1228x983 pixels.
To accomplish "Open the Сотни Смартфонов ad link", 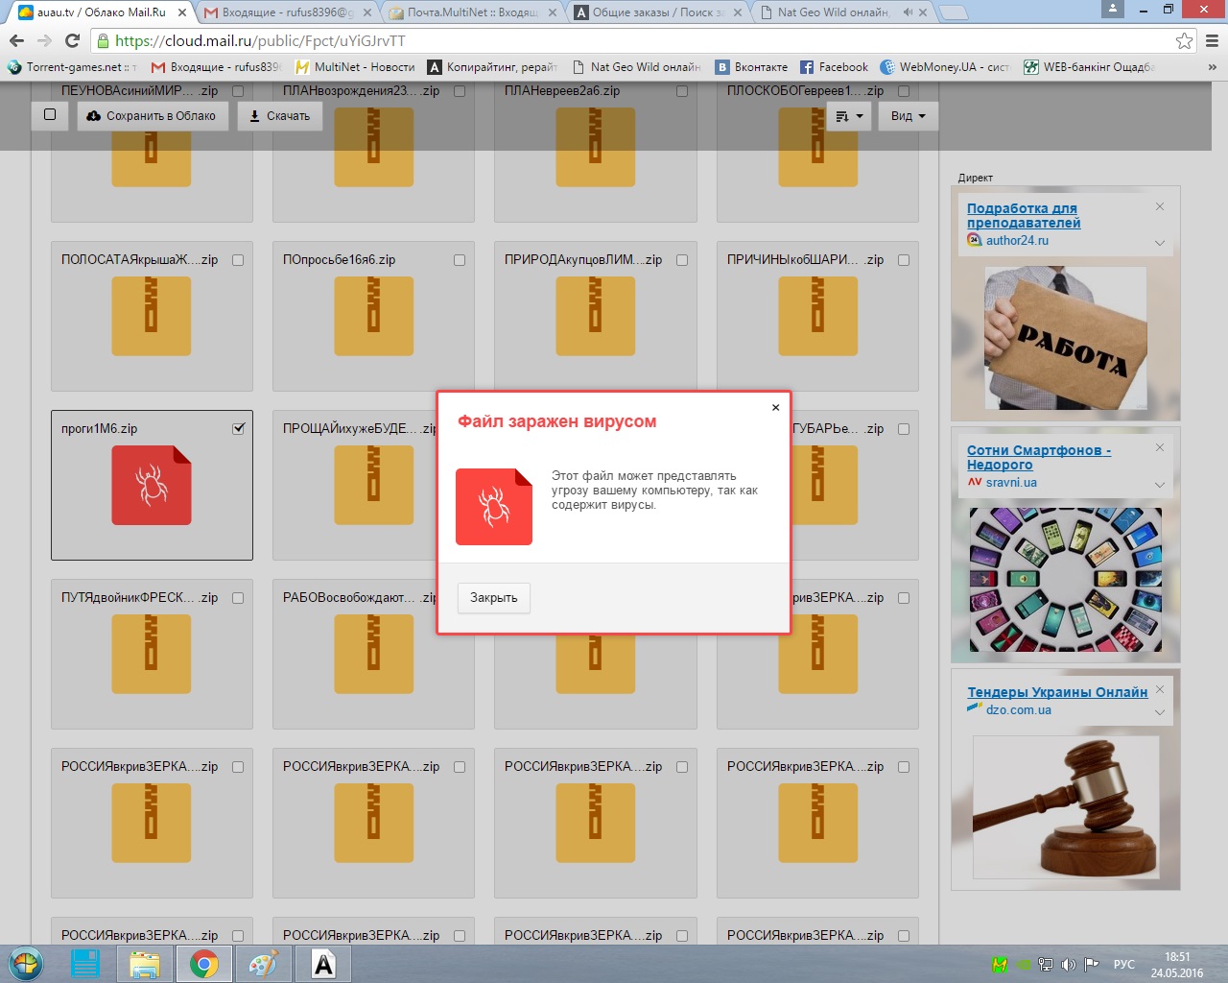I will (x=1039, y=457).
